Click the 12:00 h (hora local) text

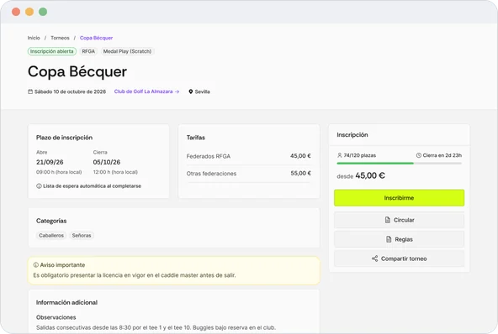point(115,172)
